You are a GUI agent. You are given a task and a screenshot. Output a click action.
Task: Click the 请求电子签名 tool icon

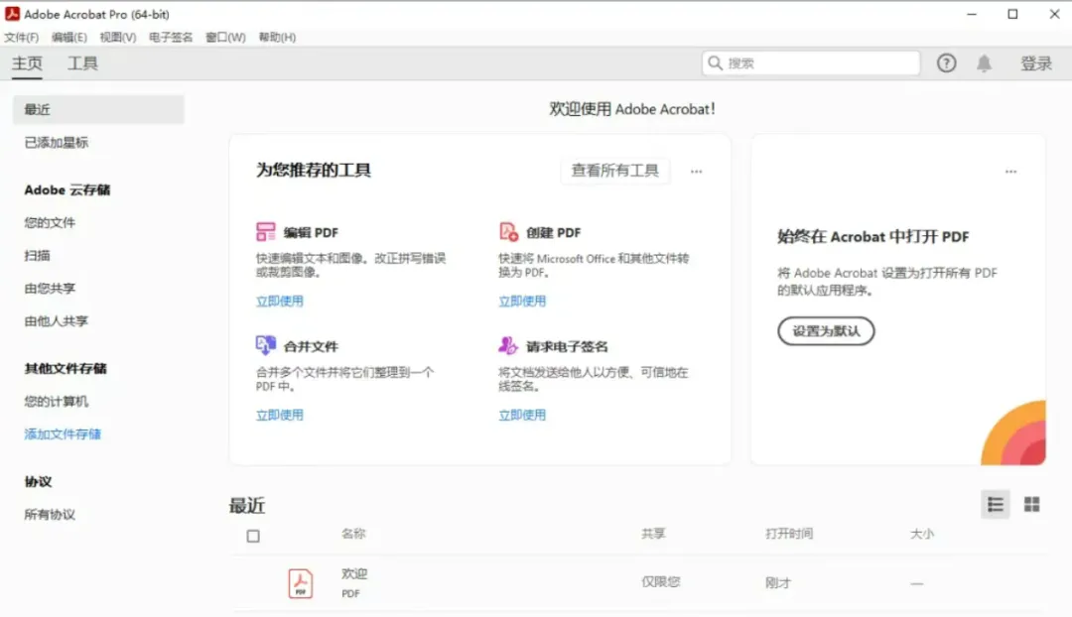pos(508,346)
